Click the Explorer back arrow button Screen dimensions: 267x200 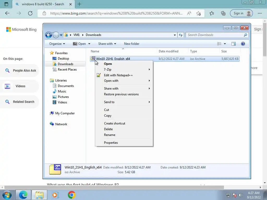click(48, 35)
